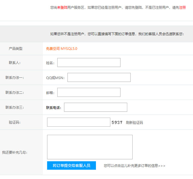Click the 邮箱 email input field

pos(89,92)
